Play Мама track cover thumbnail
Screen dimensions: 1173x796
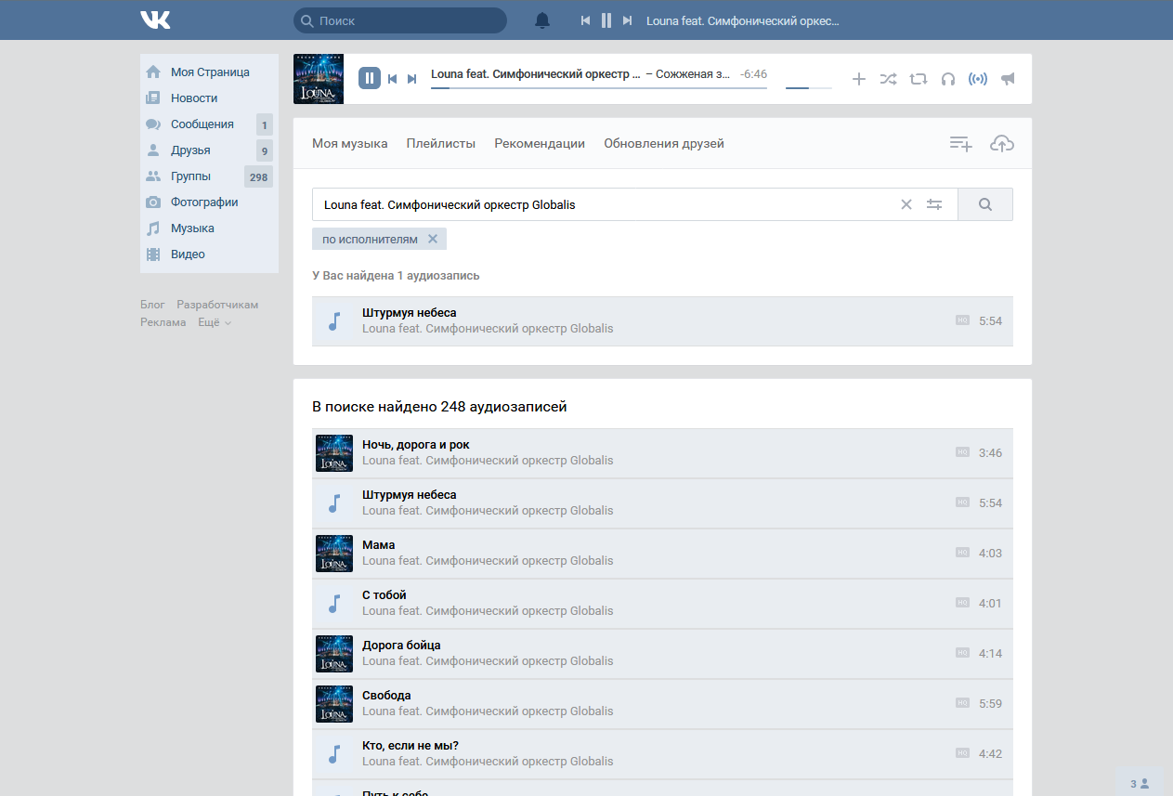point(334,554)
